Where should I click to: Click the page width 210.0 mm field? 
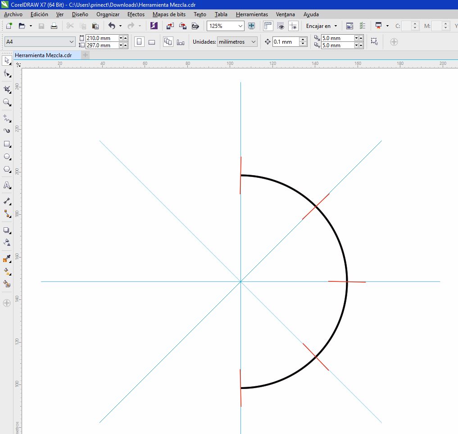click(102, 38)
